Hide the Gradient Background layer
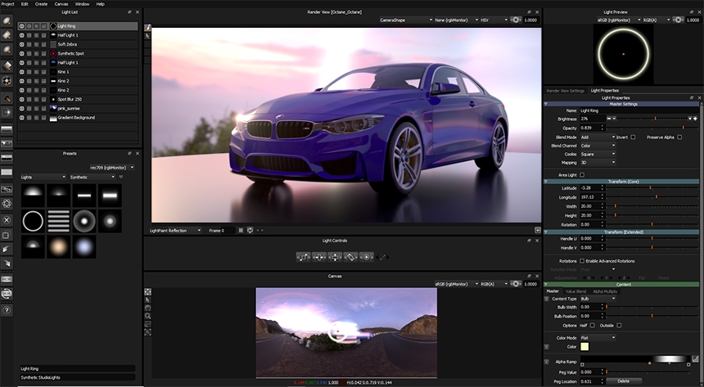 click(x=21, y=118)
